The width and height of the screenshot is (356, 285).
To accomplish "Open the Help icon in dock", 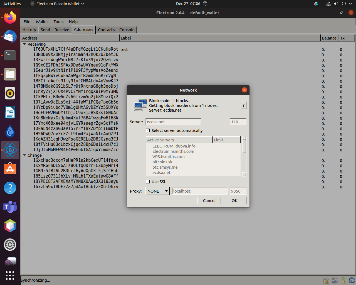I will tap(10, 188).
